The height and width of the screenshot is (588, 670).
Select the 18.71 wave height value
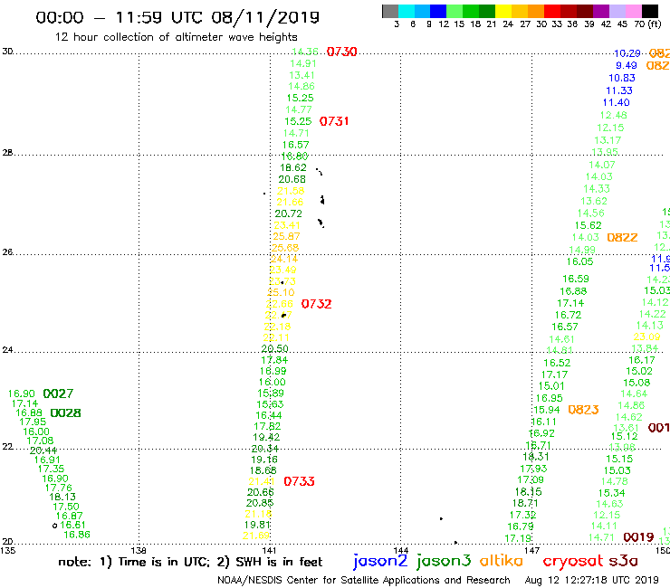525,504
